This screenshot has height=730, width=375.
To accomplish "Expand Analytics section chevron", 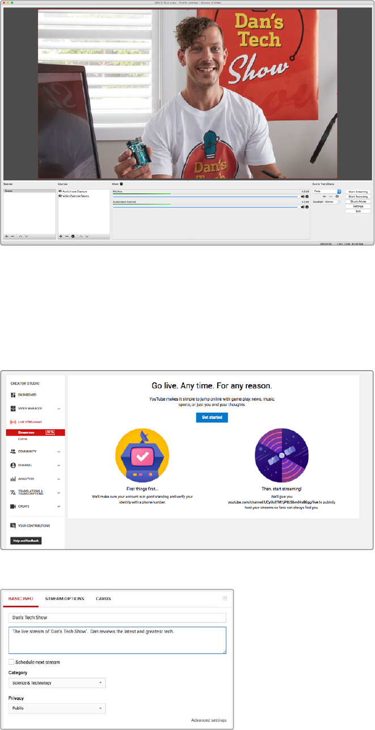I will click(x=59, y=479).
